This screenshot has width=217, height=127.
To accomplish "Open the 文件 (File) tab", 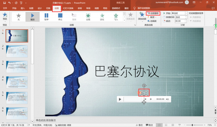I will pos(5,8).
